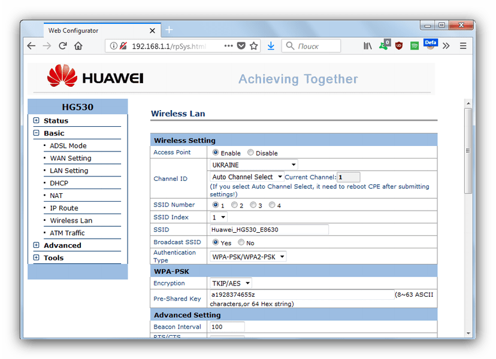Image resolution: width=496 pixels, height=359 pixels.
Task: Collapse the Basic menu section
Action: click(x=37, y=133)
